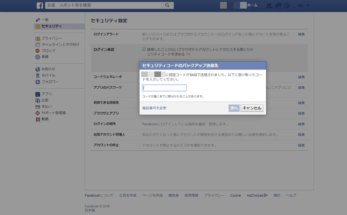Open サポート受信箱 in the sidebar

[54, 113]
